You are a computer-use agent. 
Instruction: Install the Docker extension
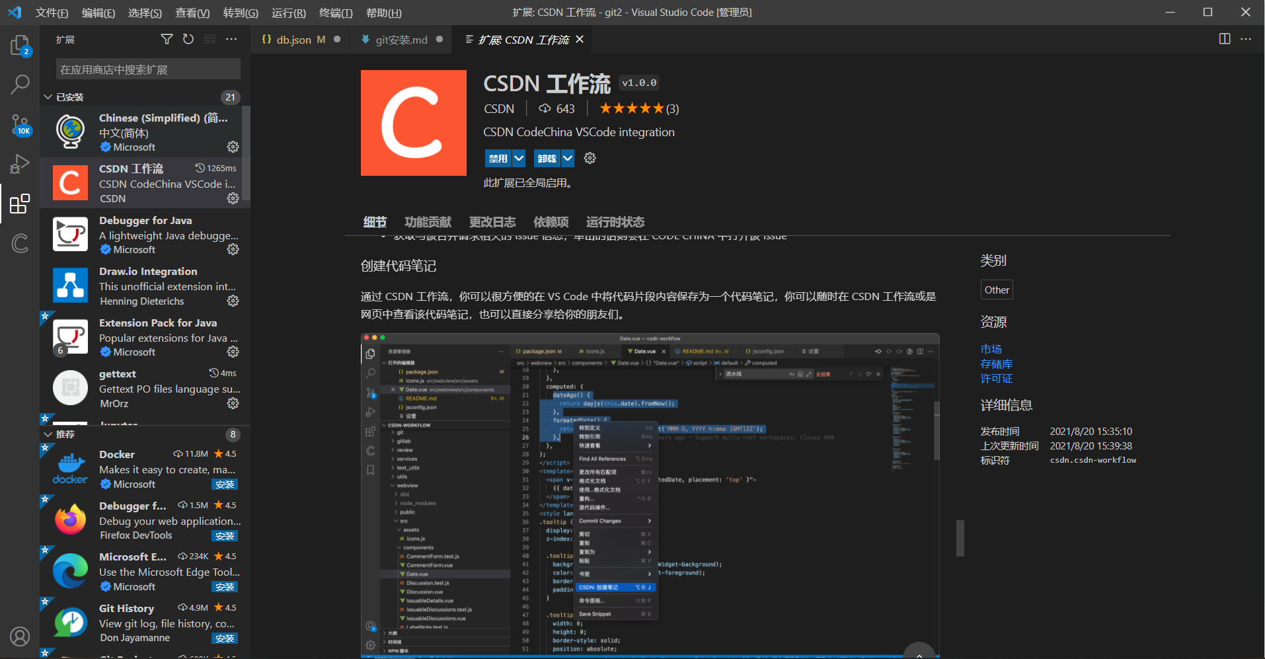tap(225, 485)
